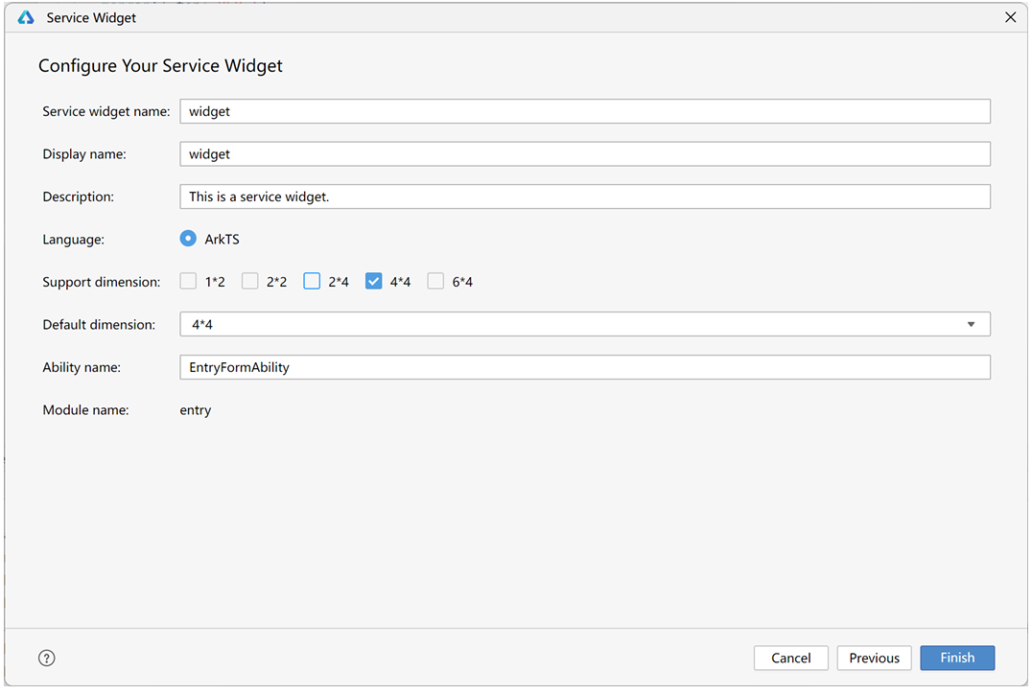Click the Cancel button
This screenshot has width=1032, height=694.
pyautogui.click(x=791, y=658)
